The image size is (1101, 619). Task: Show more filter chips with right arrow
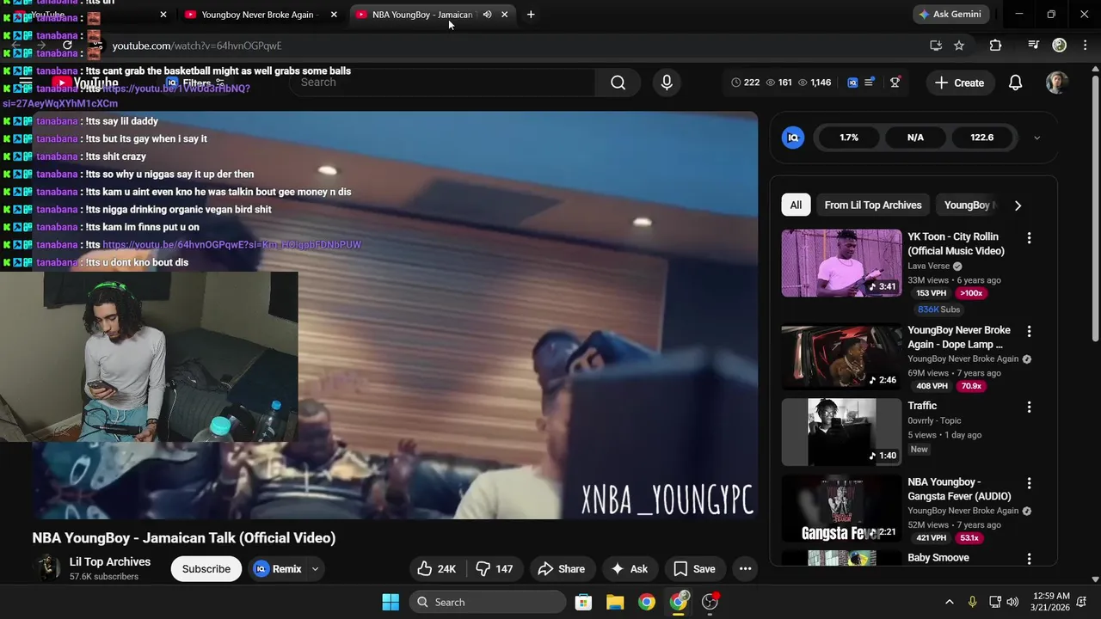tap(1018, 205)
